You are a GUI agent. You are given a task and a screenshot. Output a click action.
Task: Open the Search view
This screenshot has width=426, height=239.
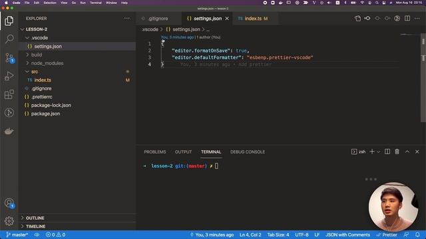(9, 39)
